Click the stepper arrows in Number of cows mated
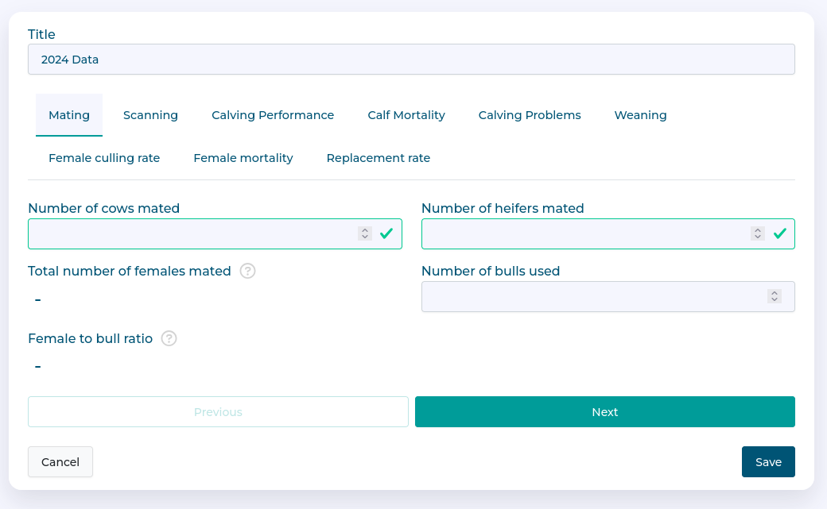This screenshot has height=509, width=827. pos(364,233)
